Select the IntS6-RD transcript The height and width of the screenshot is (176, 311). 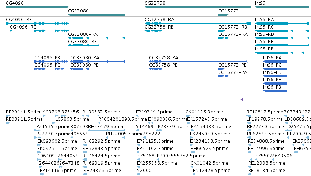click(x=282, y=38)
